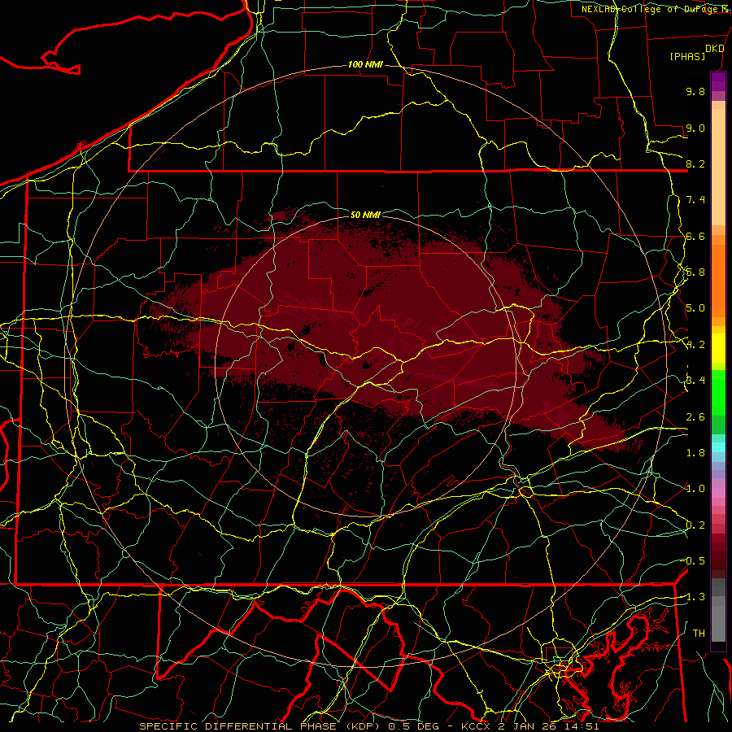Click the [PHAS] legend heading
This screenshot has height=732, width=732.
(687, 56)
